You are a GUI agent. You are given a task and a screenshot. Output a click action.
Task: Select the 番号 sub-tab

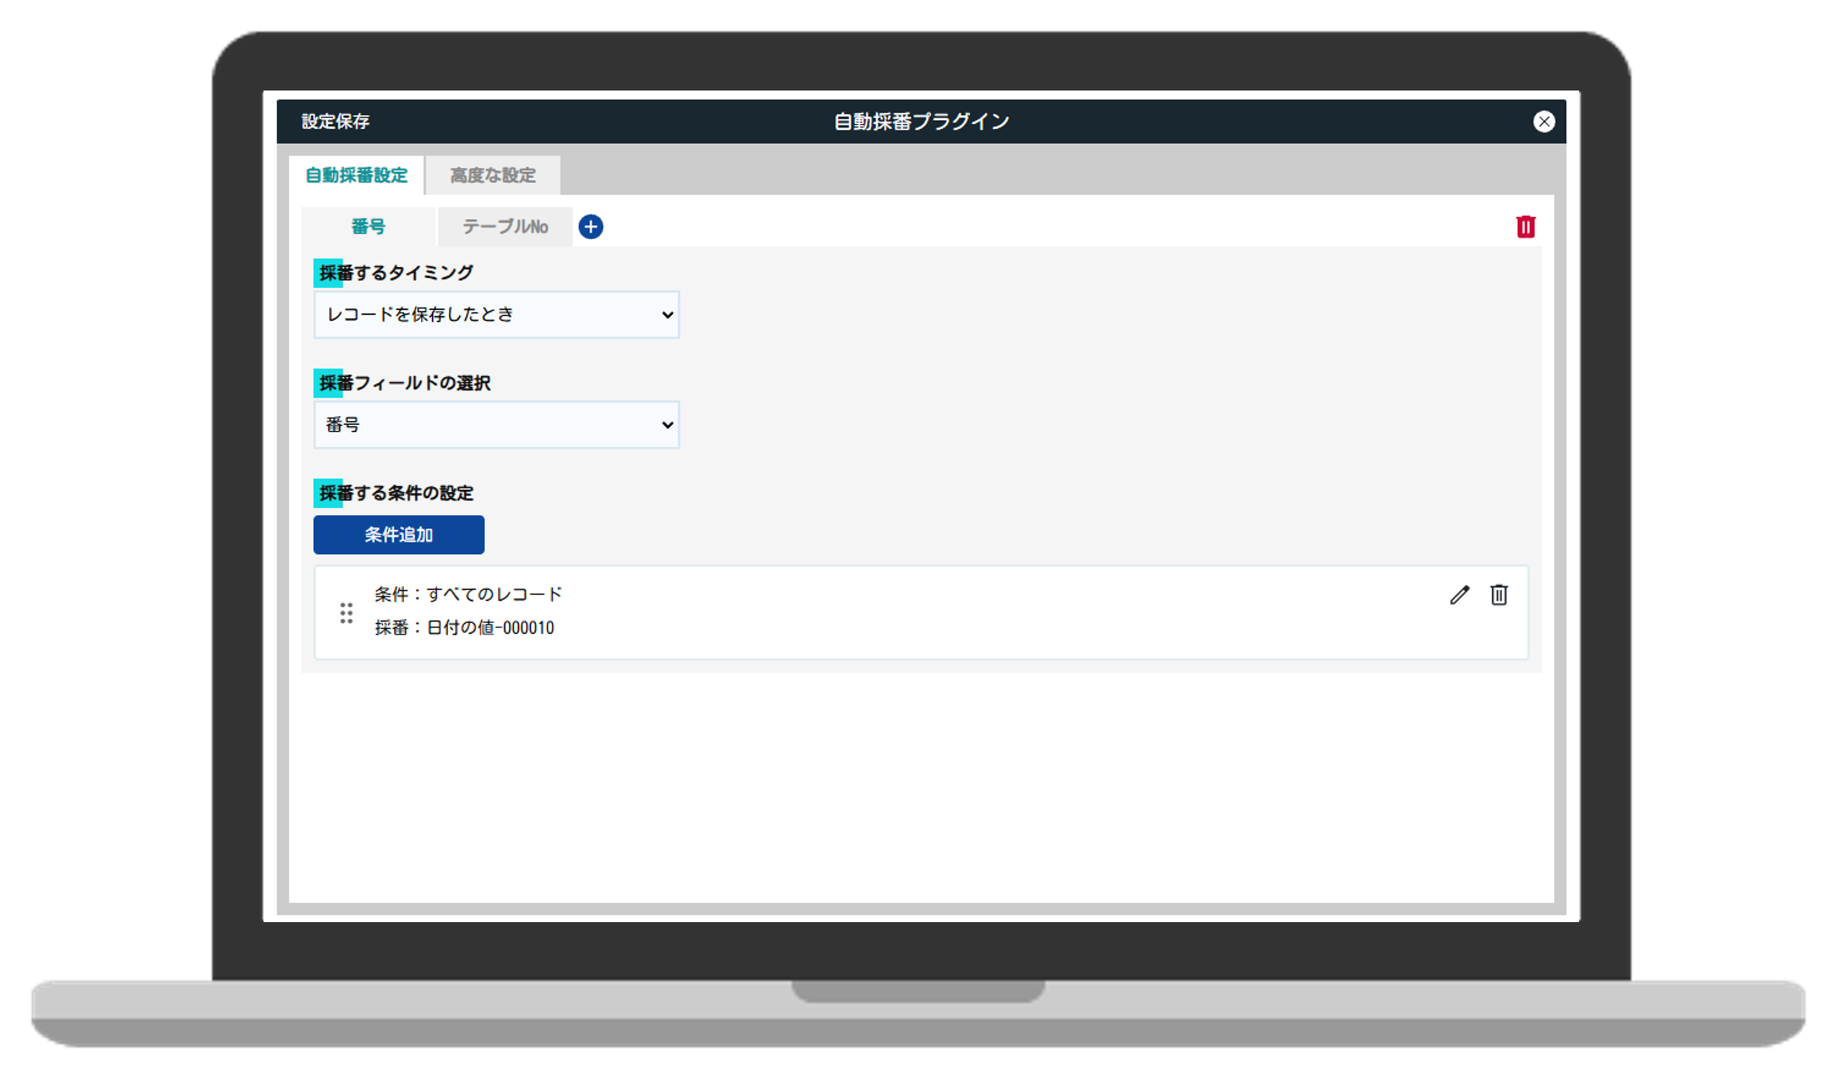pos(368,227)
